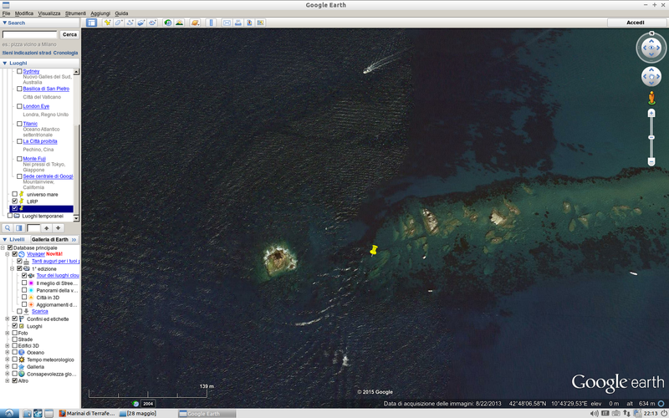Toggle the Monte Fuji checkbox
This screenshot has width=669, height=418.
pyautogui.click(x=19, y=159)
